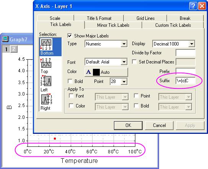Switch to layer 2 icon
The width and height of the screenshot is (208, 169).
click(x=14, y=49)
